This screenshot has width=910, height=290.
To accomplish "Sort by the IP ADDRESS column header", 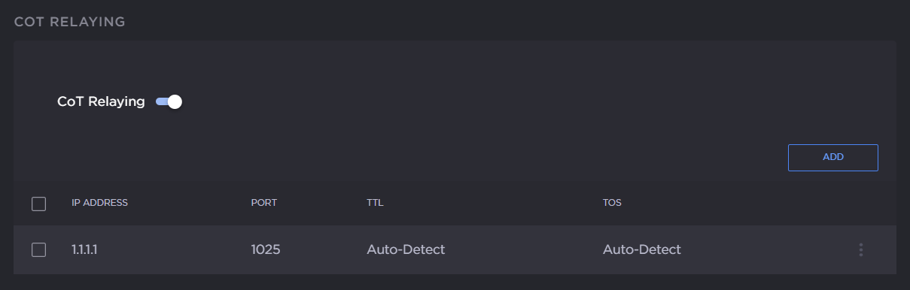I will pos(99,203).
